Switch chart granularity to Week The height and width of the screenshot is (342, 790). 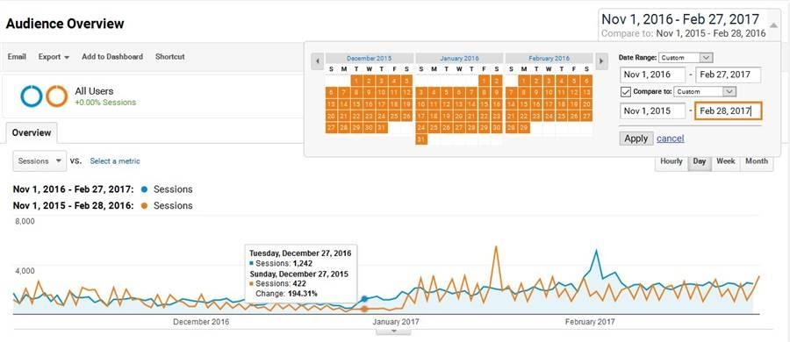[726, 161]
